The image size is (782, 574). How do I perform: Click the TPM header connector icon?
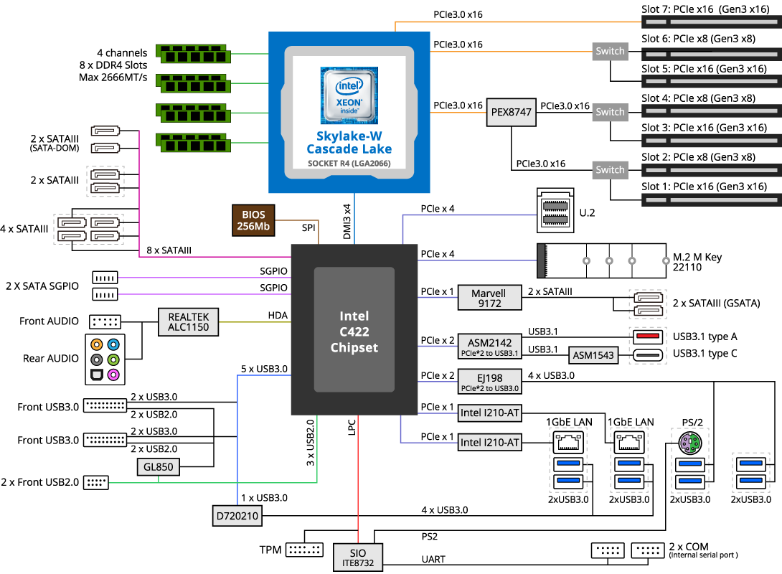[305, 550]
